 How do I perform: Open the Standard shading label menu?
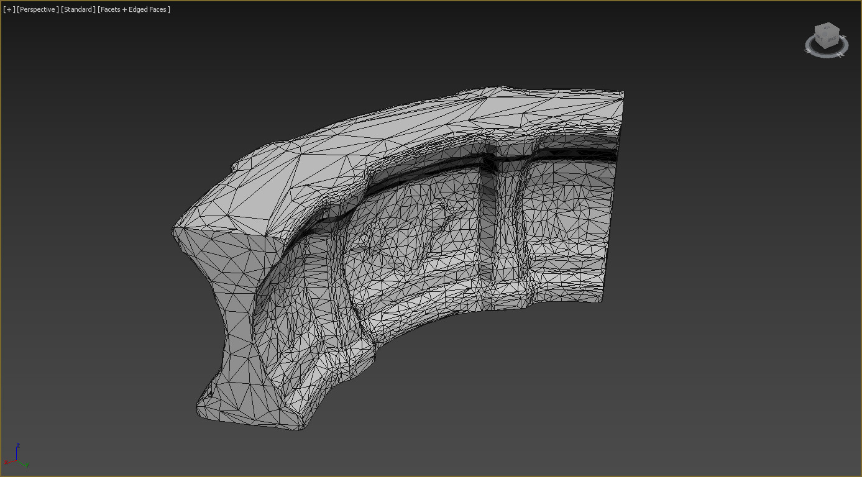pos(78,9)
